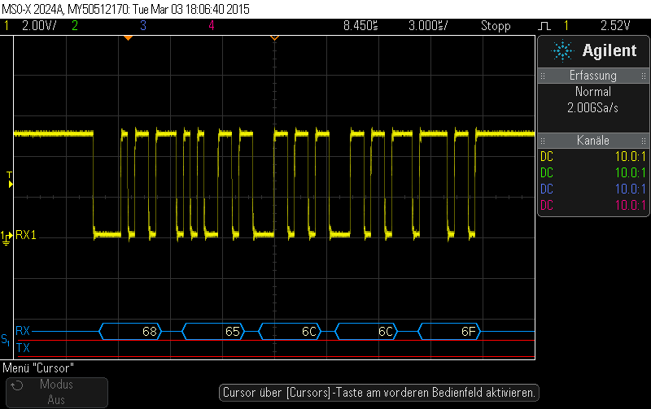Screen dimensions: 651x409
Task: Click decoded byte 68 packet
Action: tap(130, 332)
